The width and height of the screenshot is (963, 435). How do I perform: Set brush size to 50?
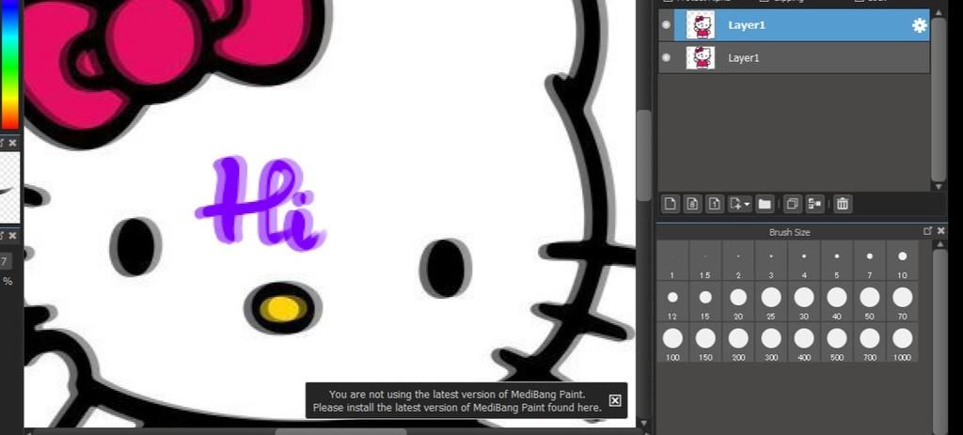point(870,302)
